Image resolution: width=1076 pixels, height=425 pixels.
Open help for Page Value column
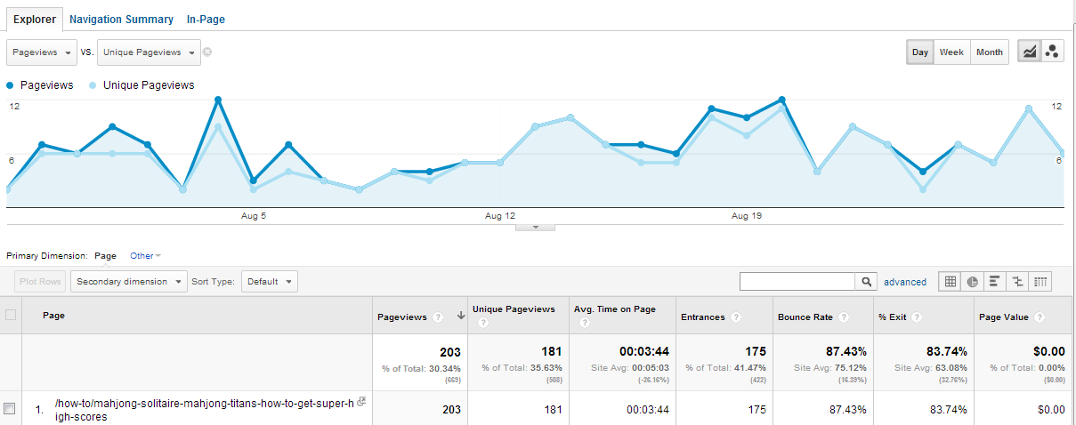(1039, 317)
